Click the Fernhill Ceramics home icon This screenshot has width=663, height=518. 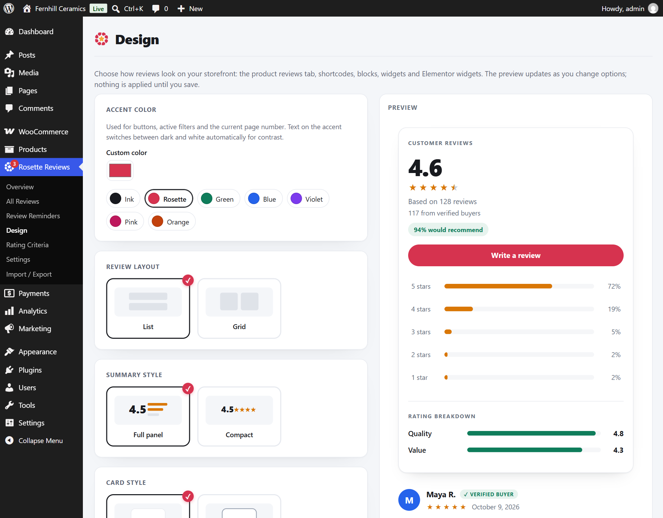pos(27,9)
